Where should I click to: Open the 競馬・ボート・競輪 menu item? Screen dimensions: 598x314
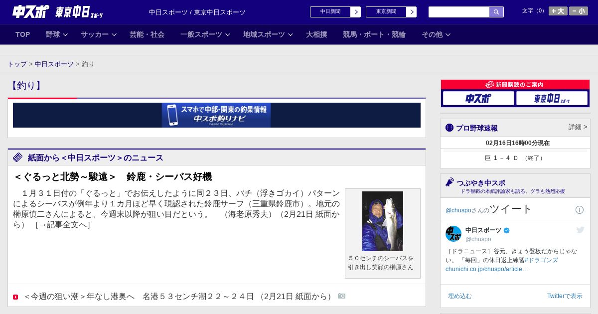[x=374, y=34]
